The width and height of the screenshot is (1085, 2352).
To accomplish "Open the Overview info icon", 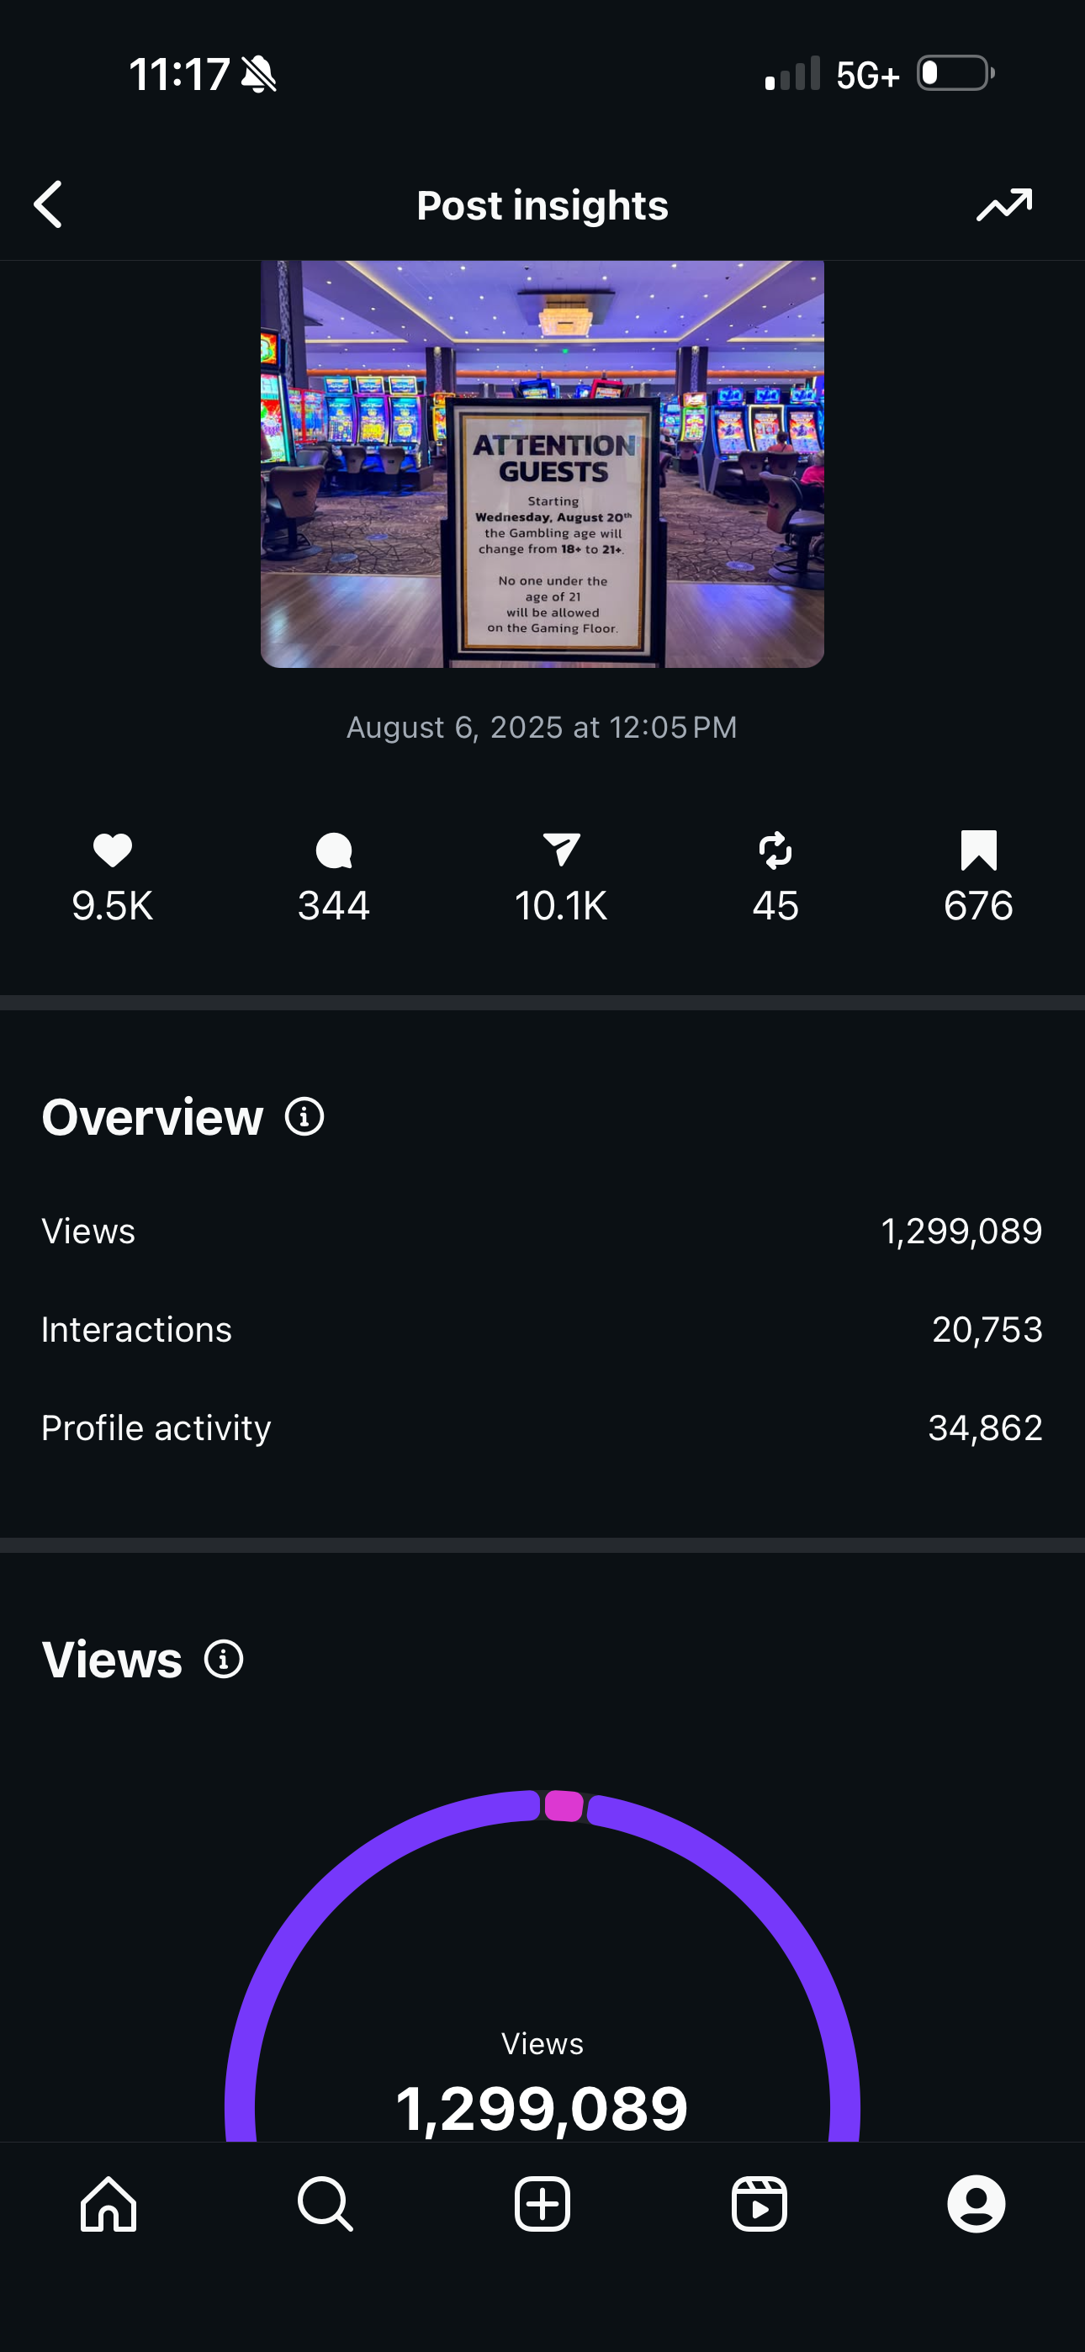I will (304, 1116).
